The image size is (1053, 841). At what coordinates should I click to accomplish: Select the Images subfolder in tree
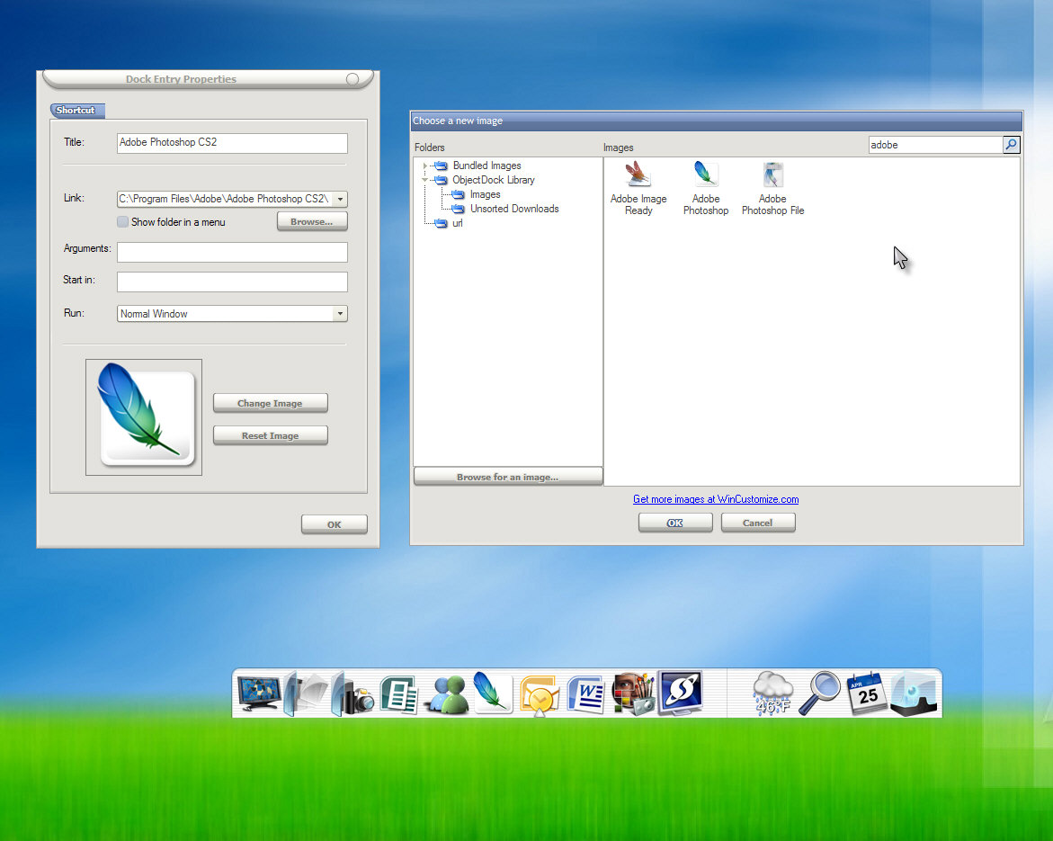485,195
